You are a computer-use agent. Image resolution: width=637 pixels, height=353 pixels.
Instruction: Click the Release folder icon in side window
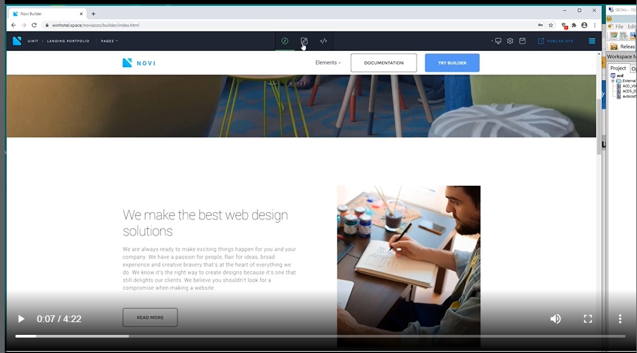pyautogui.click(x=614, y=47)
